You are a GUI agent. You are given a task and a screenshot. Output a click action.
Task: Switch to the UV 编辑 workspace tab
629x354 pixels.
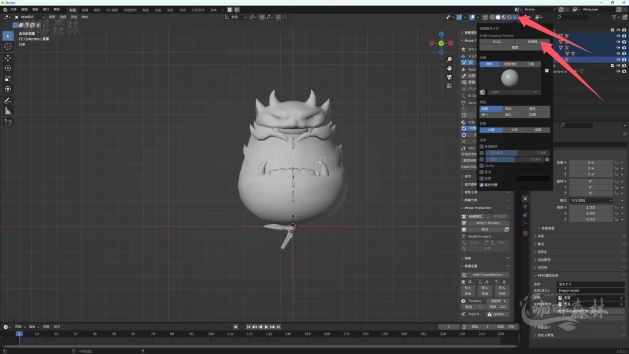coord(112,10)
